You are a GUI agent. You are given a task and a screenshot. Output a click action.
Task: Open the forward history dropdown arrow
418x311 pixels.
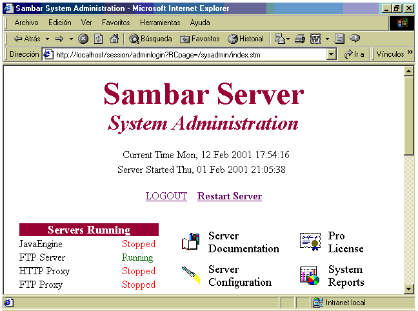coord(71,39)
